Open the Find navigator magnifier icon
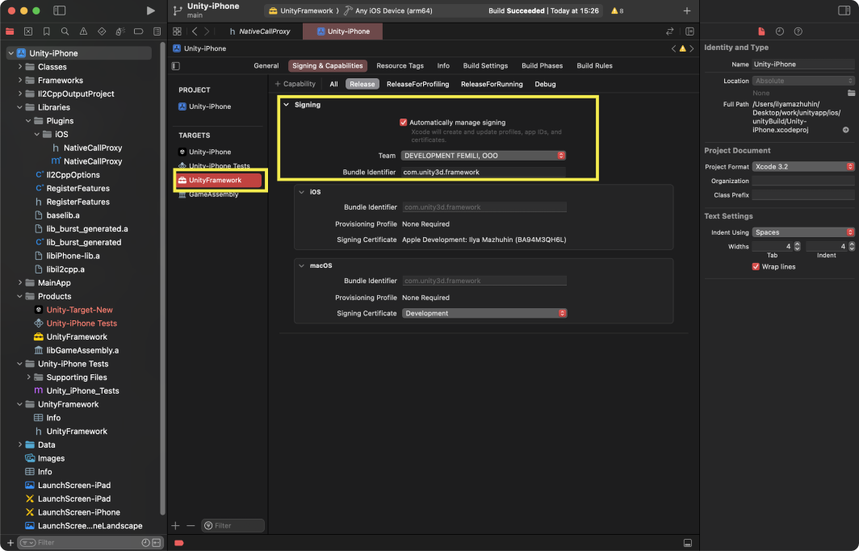The width and height of the screenshot is (859, 551). 65,31
